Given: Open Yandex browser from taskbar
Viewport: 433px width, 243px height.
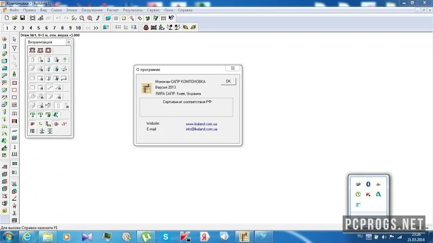Looking at the screenshot, I should coord(205,237).
